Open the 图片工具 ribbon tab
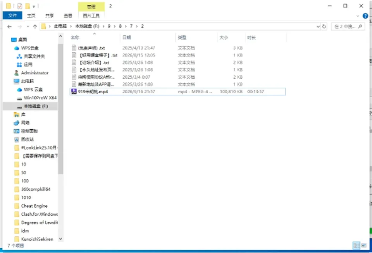This screenshot has width=372, height=253. tap(91, 15)
